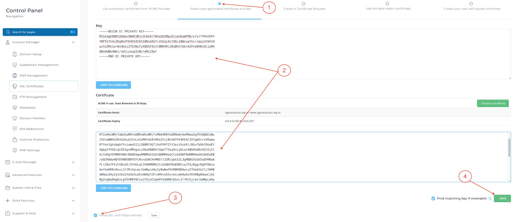Image resolution: width=518 pixels, height=222 pixels.
Task: Copy the Certificate to clipboard
Action: click(x=114, y=188)
